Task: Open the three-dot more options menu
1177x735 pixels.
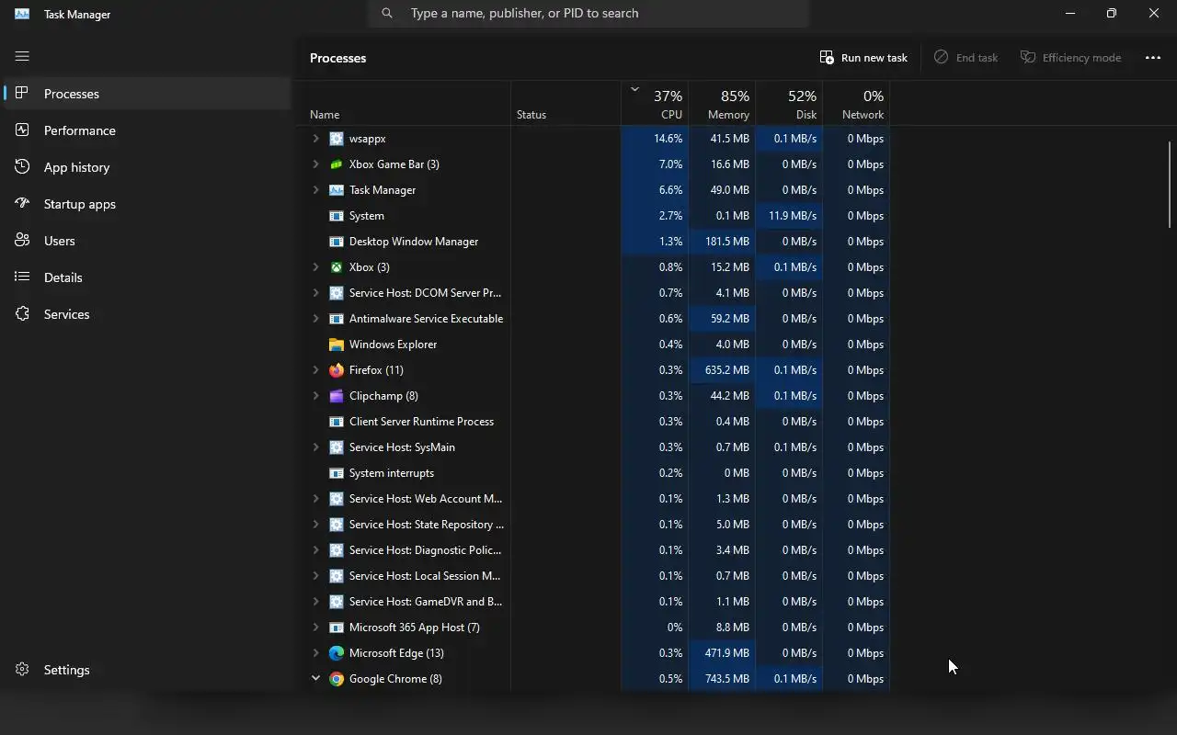Action: pos(1153,57)
